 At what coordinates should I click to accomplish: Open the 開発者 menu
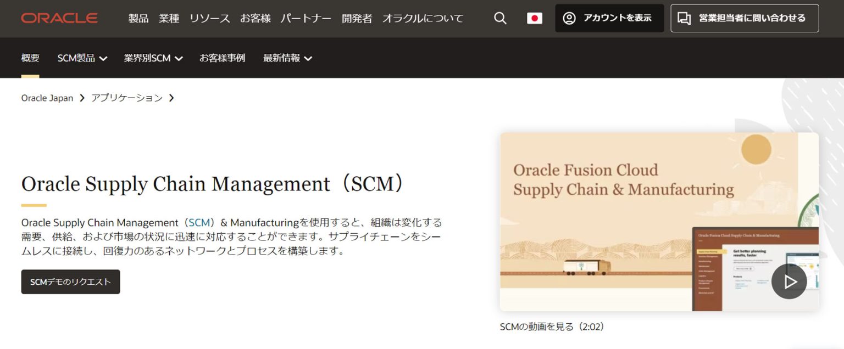coord(357,18)
